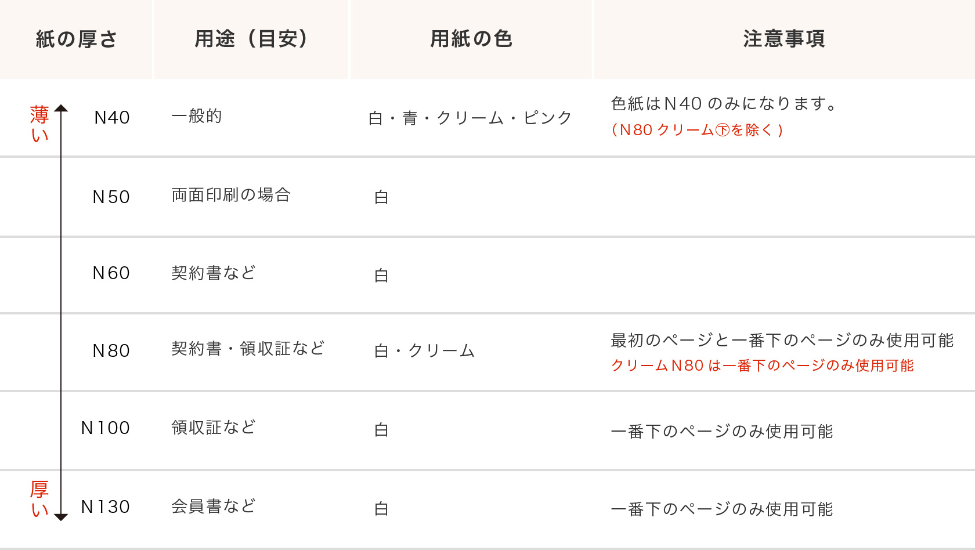Click the 会員書など usage text
The height and width of the screenshot is (550, 975).
pyautogui.click(x=214, y=506)
